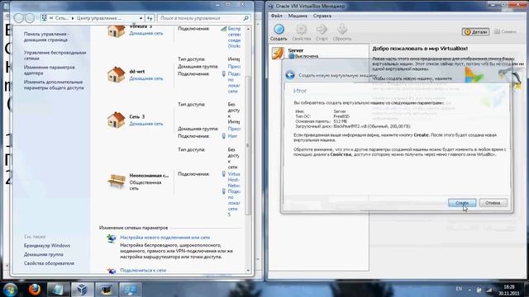Screen dimensions: 529x297
Task: Click the dd-wrt network house icon
Action: point(116,74)
